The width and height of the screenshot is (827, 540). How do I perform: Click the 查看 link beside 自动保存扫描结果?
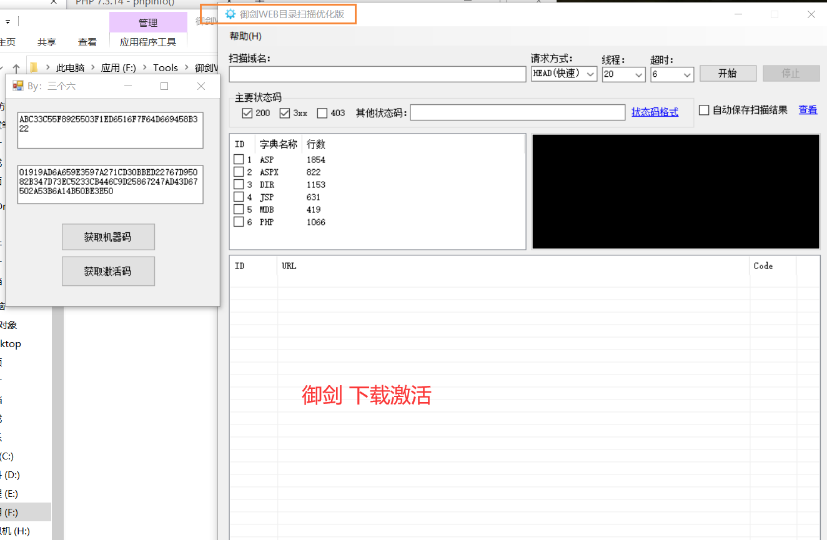(808, 110)
